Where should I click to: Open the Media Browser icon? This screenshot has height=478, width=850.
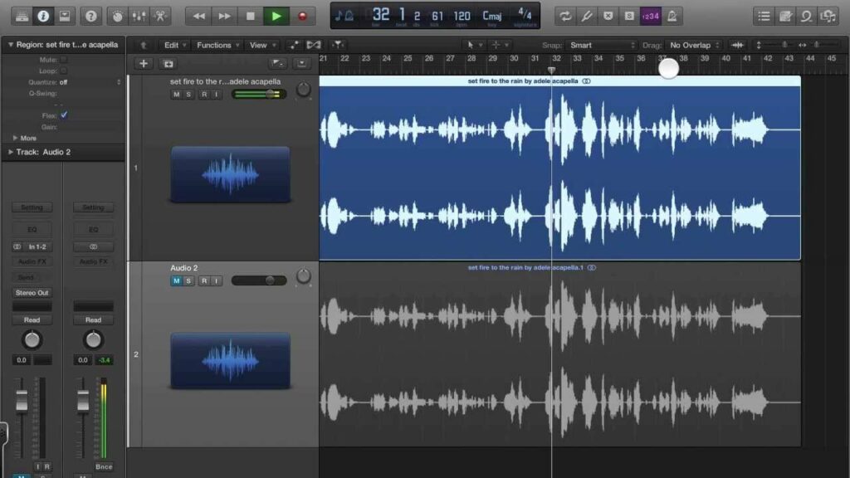(x=828, y=17)
